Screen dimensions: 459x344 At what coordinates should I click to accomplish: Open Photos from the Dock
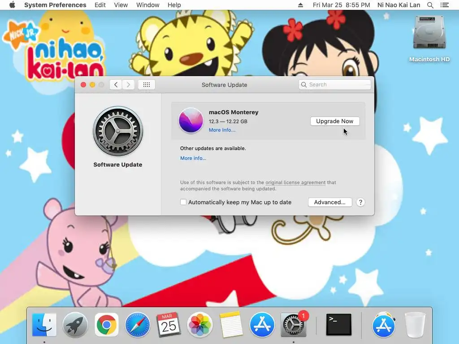tap(199, 325)
